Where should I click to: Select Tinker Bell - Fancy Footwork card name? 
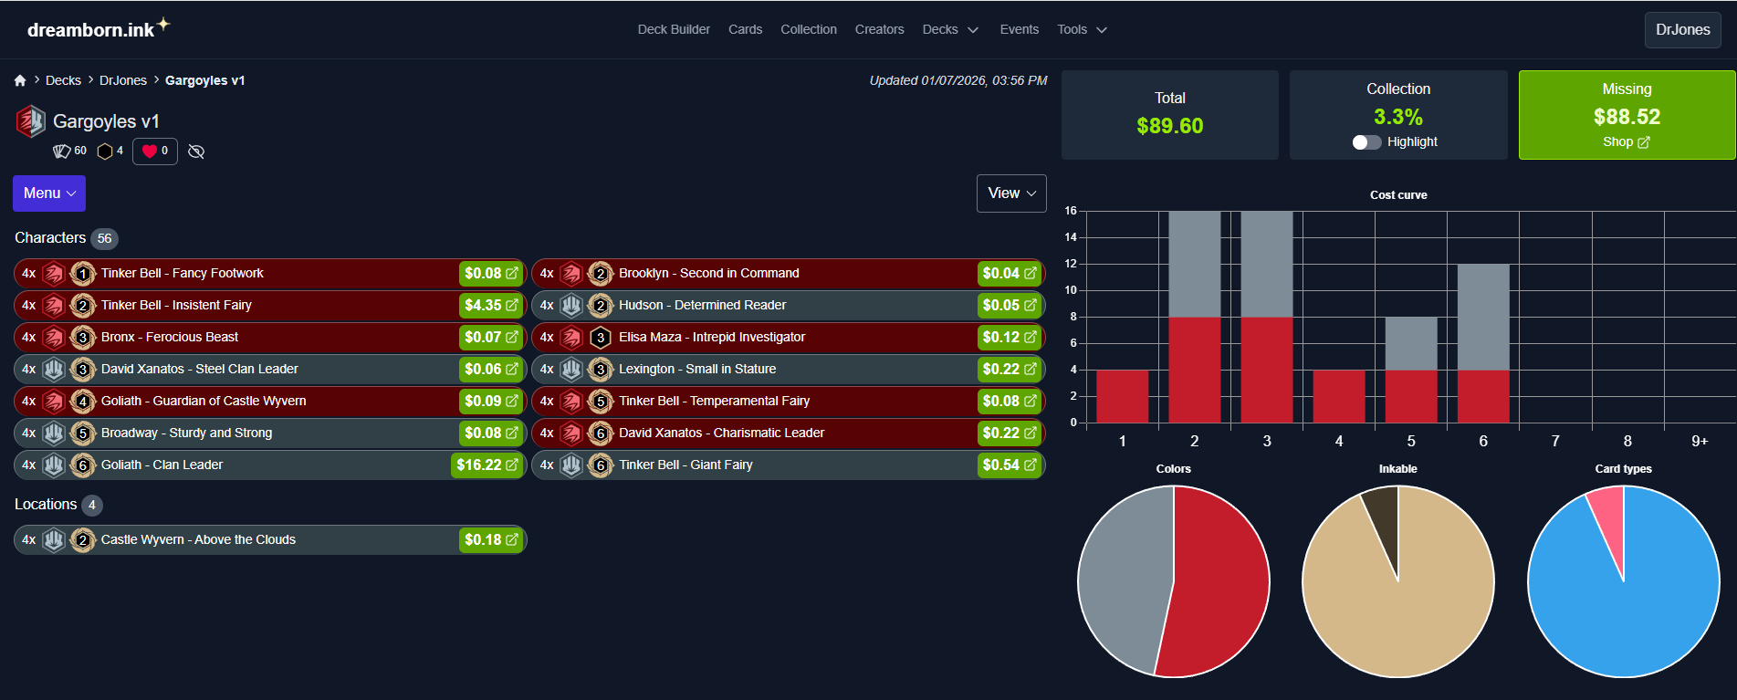click(183, 274)
